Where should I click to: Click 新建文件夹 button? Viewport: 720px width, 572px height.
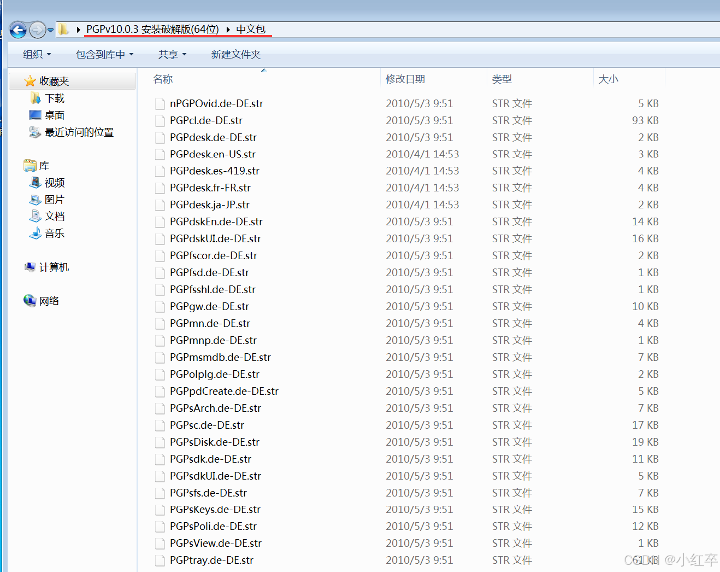[x=236, y=54]
